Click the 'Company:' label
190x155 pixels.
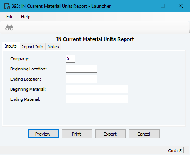tap(20, 59)
